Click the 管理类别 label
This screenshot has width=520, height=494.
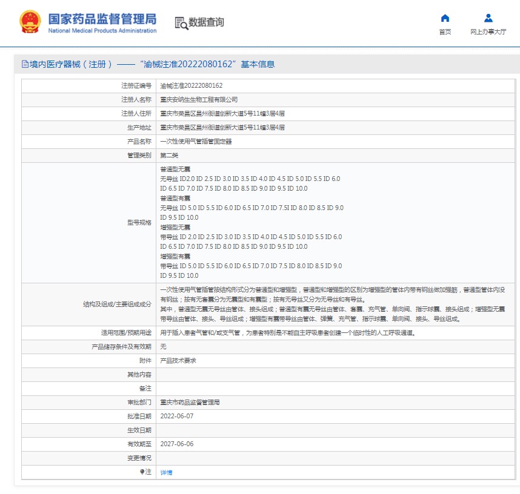[x=139, y=156]
